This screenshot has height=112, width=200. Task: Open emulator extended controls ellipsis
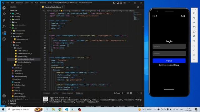[194, 60]
